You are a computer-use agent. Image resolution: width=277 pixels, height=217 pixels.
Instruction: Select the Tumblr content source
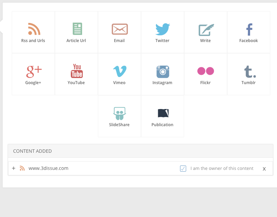point(249,74)
